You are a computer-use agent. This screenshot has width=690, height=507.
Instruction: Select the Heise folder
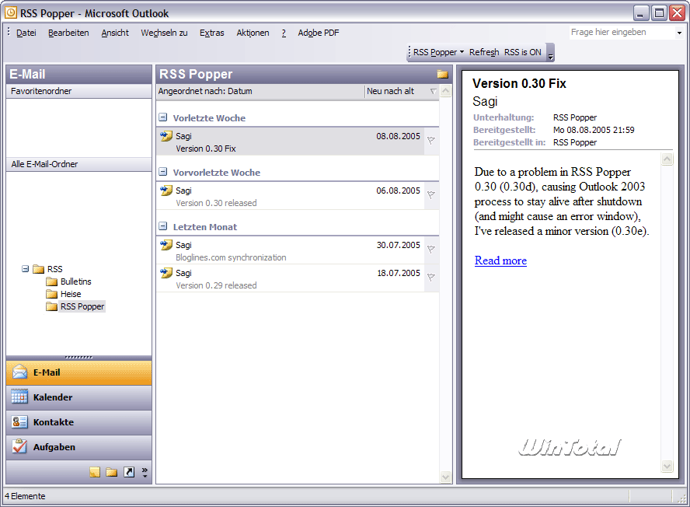71,294
